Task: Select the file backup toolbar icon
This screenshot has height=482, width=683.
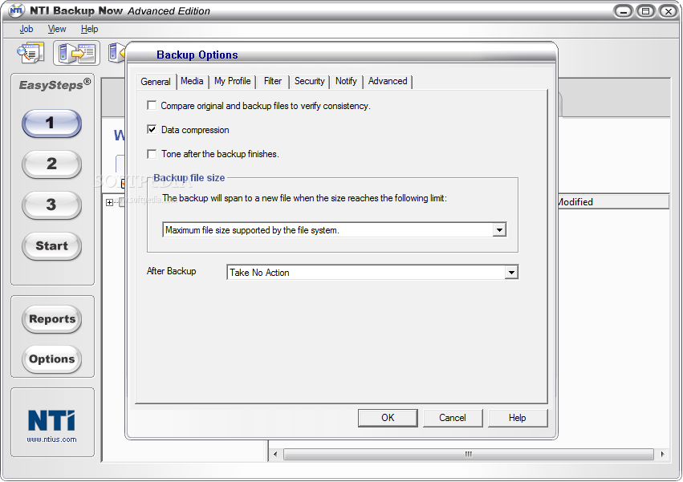Action: pos(77,53)
